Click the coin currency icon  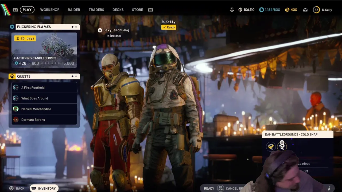coord(240,10)
